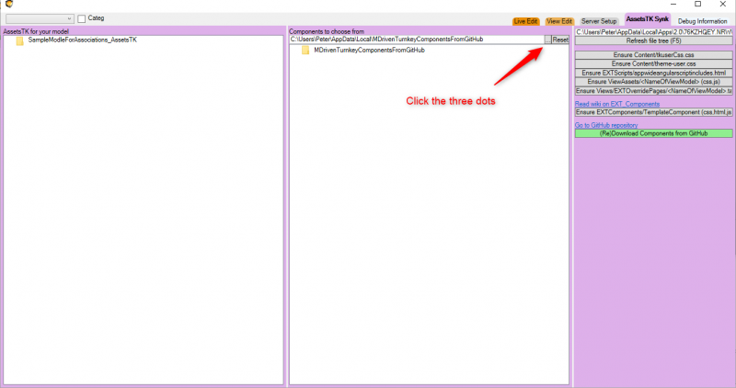Switch to the View Edit tab
This screenshot has width=736, height=388.
(559, 21)
